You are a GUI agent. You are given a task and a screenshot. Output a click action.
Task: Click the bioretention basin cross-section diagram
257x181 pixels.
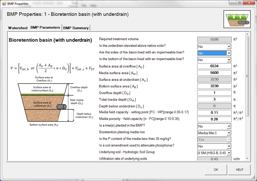coord(55,101)
